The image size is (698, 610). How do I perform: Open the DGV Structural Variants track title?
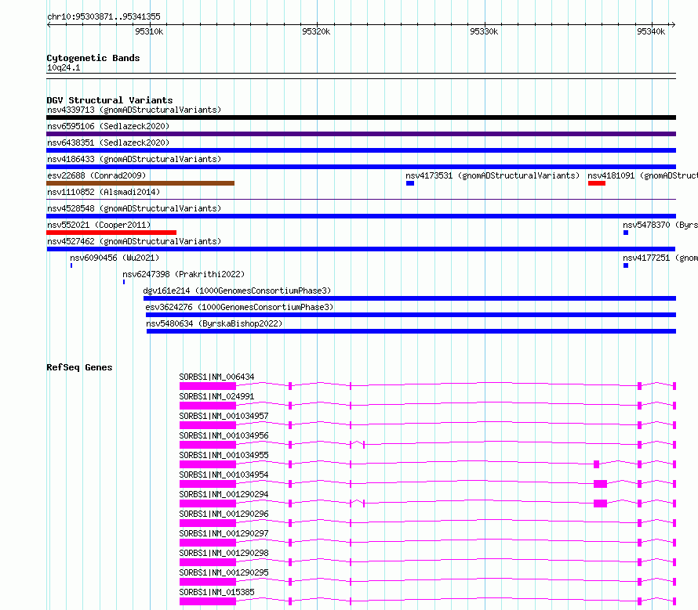coord(110,100)
